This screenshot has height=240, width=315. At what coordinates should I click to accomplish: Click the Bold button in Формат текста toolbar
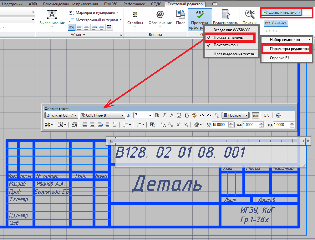point(157,115)
